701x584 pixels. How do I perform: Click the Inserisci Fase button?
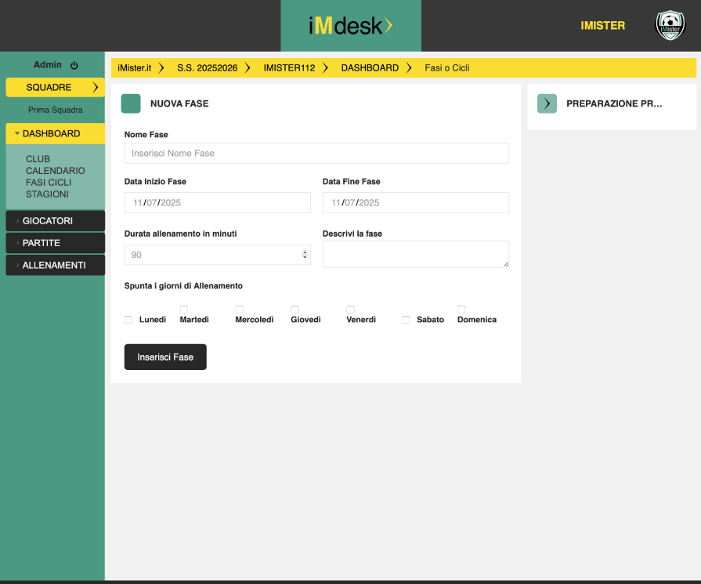pyautogui.click(x=165, y=357)
